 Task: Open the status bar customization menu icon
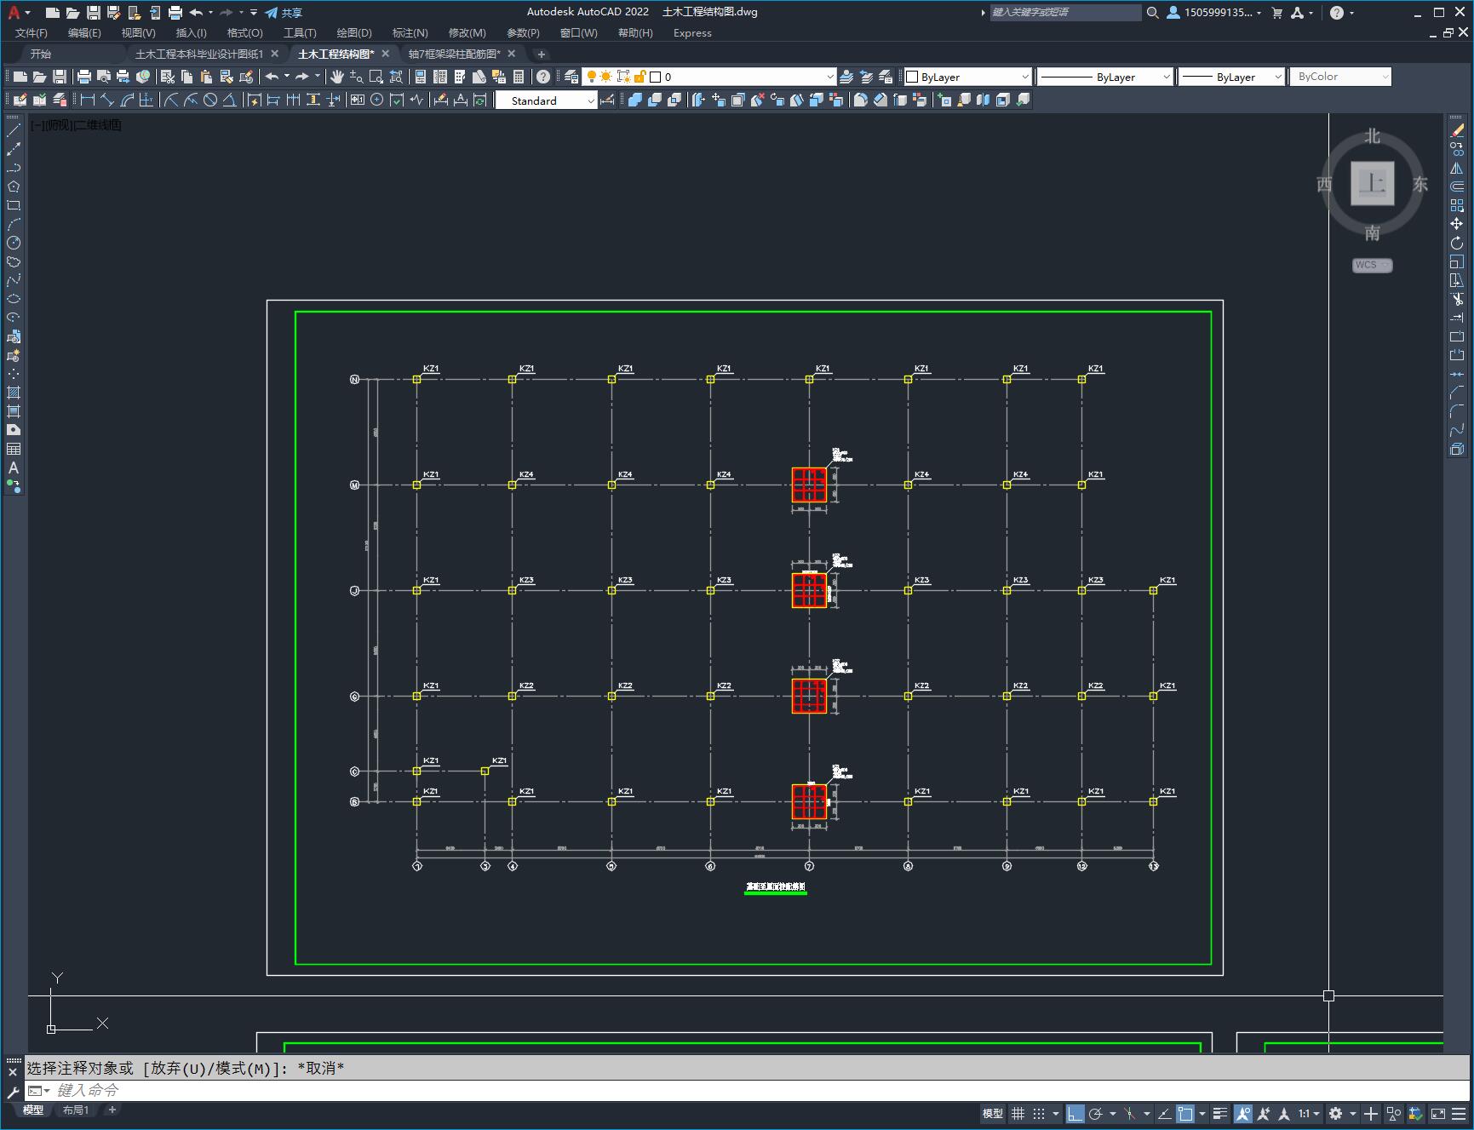(x=1459, y=1113)
